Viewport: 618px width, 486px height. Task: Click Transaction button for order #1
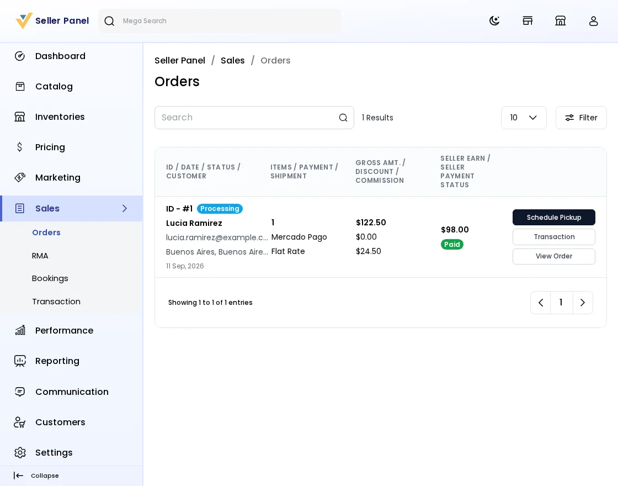point(554,237)
